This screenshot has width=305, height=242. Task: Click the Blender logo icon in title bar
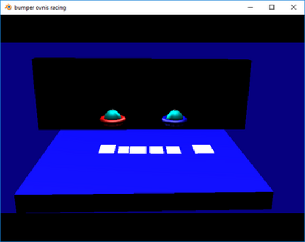pos(8,7)
